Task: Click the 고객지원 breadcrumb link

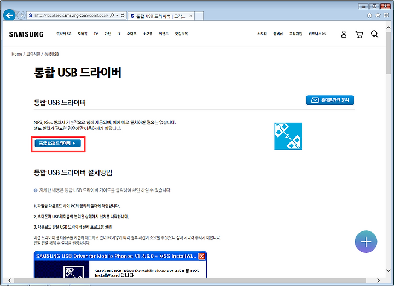Action: (x=33, y=54)
